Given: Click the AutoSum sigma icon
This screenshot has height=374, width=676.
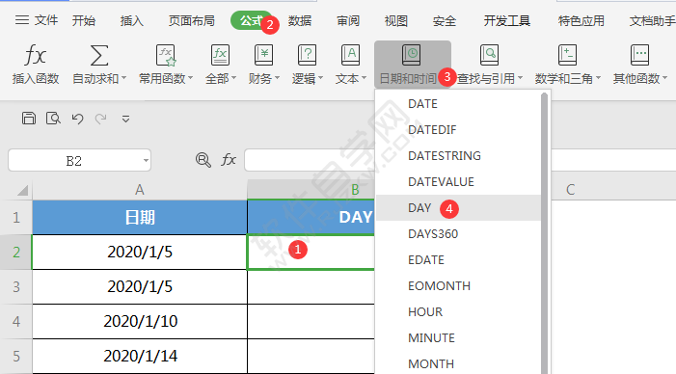Looking at the screenshot, I should (x=98, y=56).
